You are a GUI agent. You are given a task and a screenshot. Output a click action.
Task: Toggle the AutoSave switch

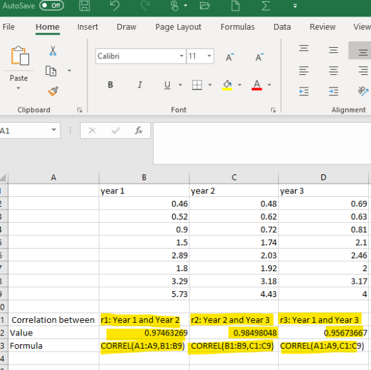coord(52,5)
